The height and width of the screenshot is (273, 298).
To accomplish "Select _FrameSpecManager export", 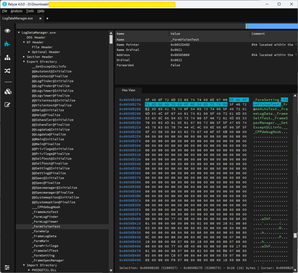I will pyautogui.click(x=48, y=261).
